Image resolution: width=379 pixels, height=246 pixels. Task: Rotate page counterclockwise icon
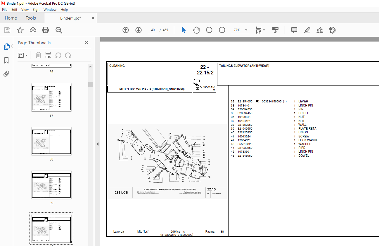point(58,55)
